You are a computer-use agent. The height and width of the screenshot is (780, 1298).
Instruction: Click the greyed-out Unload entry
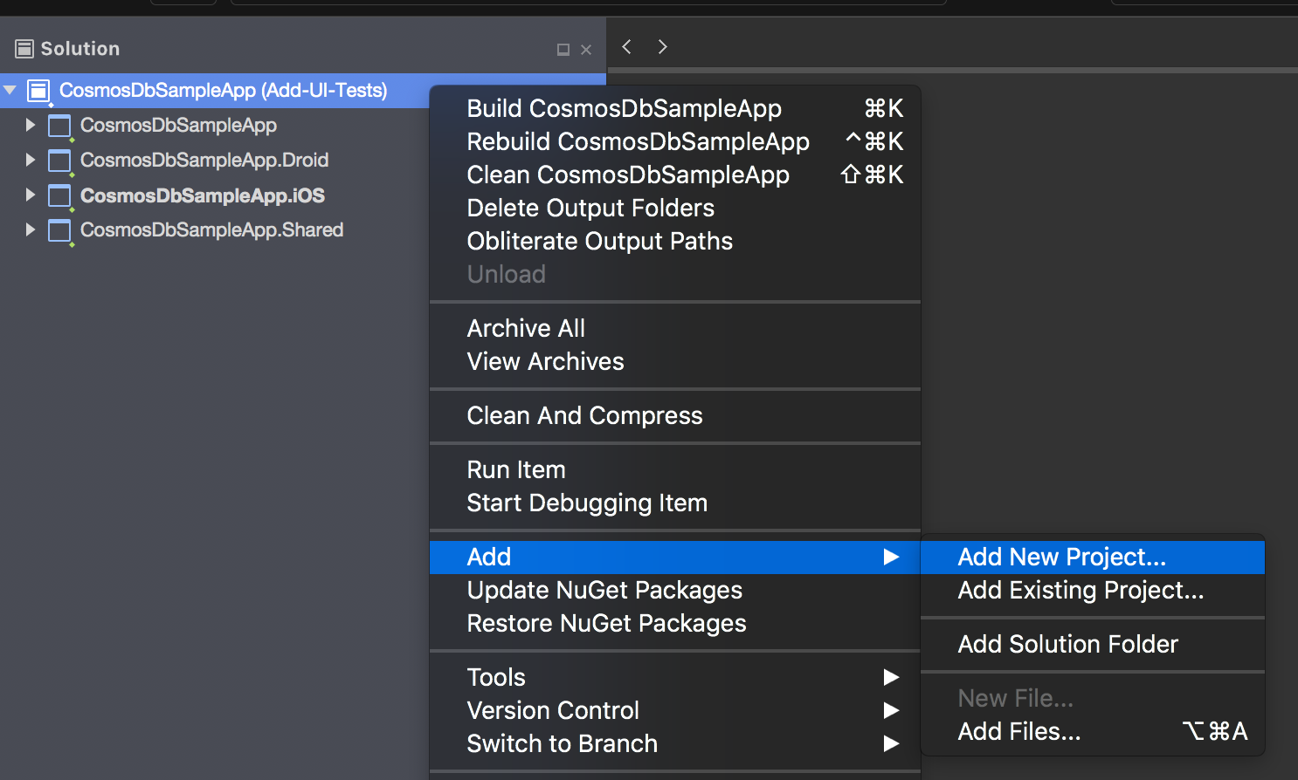675,274
